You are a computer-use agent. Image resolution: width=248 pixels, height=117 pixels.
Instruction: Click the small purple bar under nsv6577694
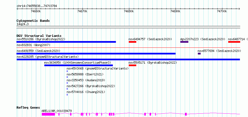tap(199, 54)
